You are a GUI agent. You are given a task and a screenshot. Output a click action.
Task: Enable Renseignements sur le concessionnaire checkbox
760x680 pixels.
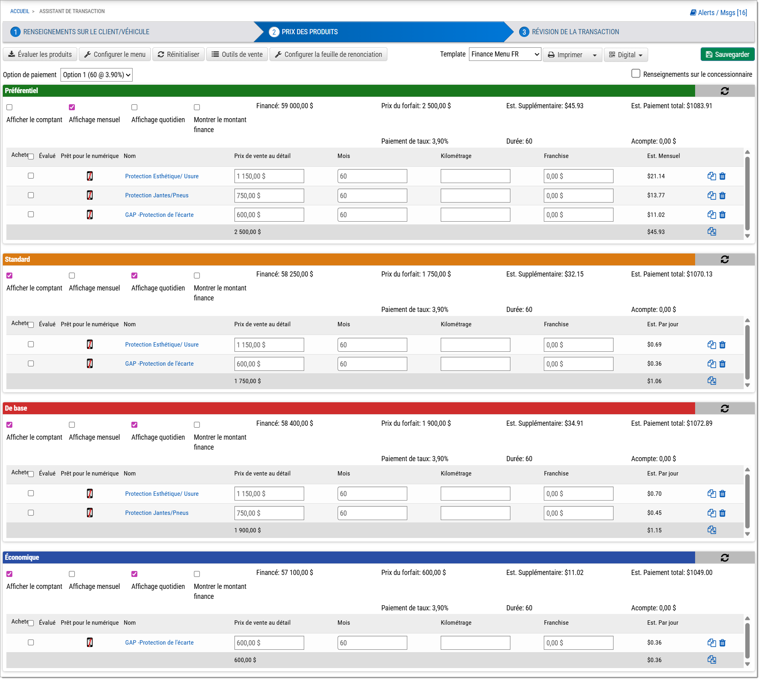636,74
